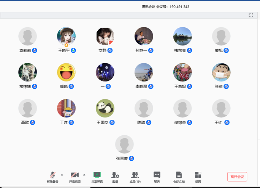Click muted mic icon beside 袁莉莉

pyautogui.click(x=35, y=50)
